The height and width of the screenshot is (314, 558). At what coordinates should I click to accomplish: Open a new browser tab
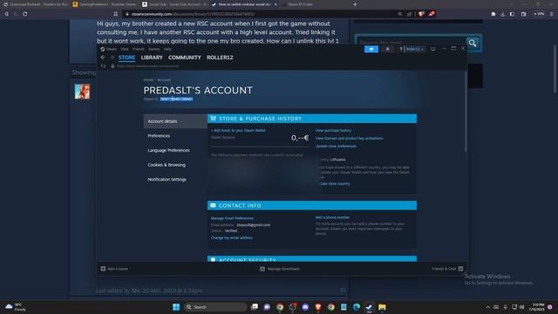coord(355,4)
